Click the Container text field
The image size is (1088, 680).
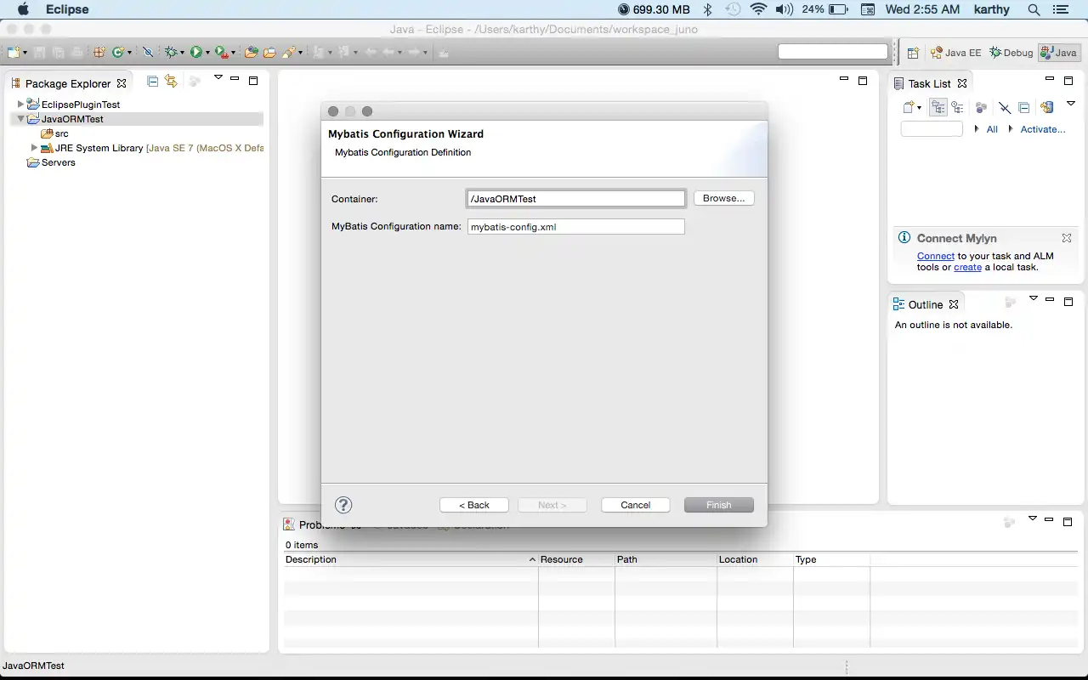point(575,199)
